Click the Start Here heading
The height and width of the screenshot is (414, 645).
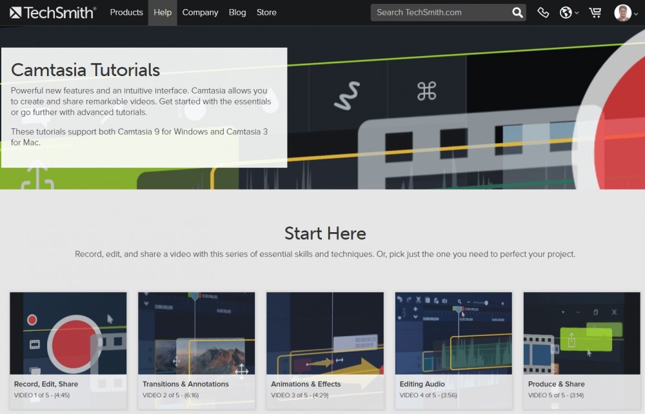pyautogui.click(x=325, y=233)
